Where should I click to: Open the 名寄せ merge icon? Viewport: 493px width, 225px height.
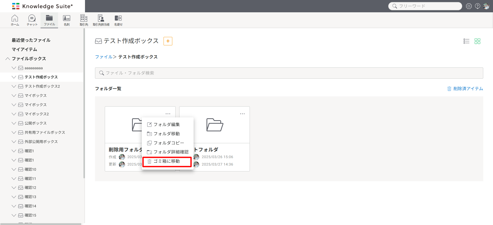[118, 20]
